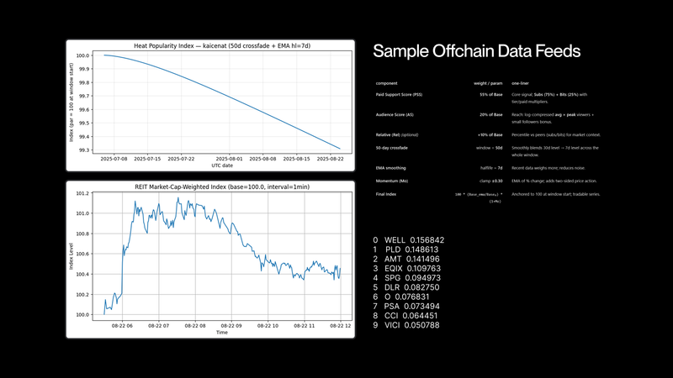Screen dimensions: 673x378
Task: Select the EMA smoothing row label
Action: tap(391, 167)
